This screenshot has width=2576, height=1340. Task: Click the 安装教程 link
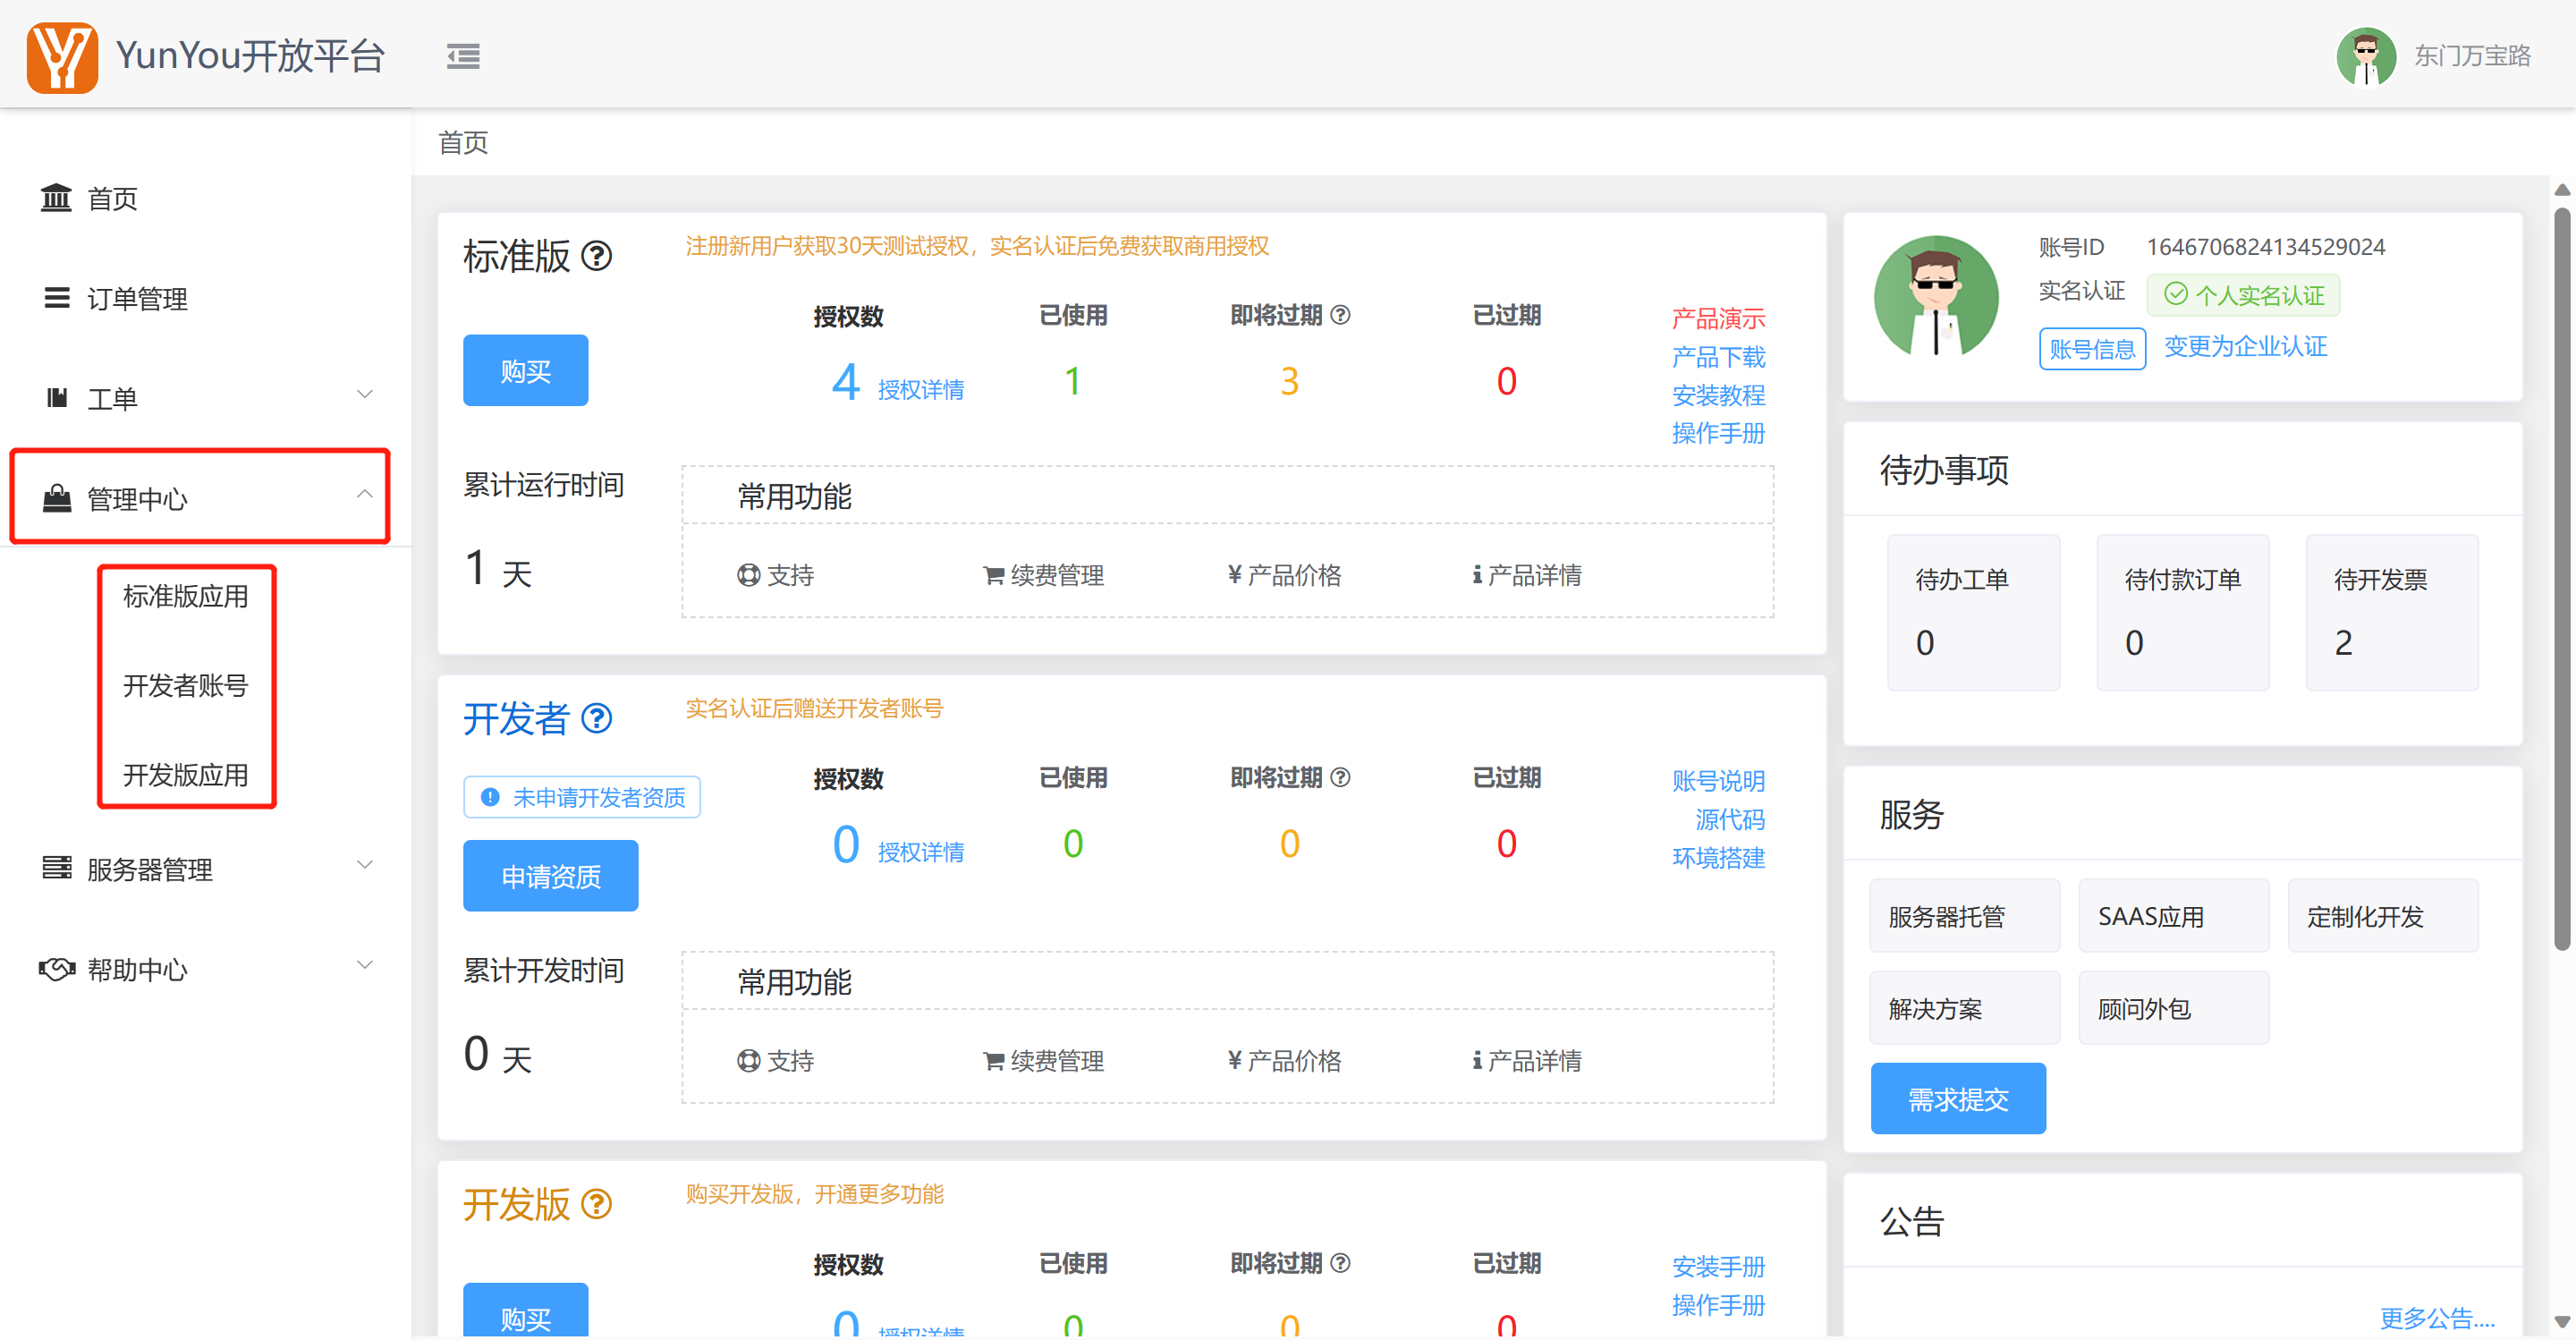(x=1718, y=395)
